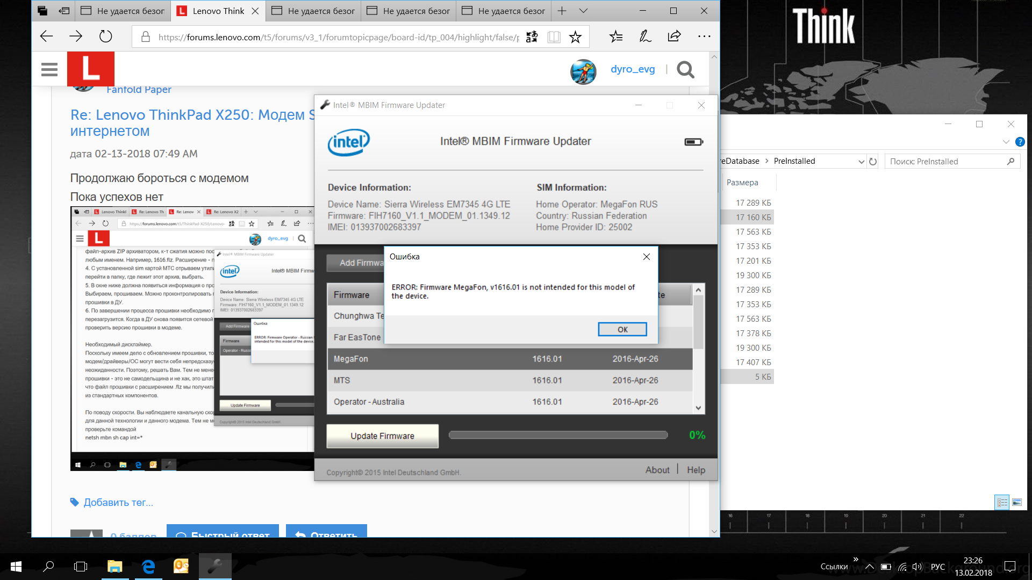1032x580 pixels.
Task: Open the forum search magnifier
Action: 685,70
